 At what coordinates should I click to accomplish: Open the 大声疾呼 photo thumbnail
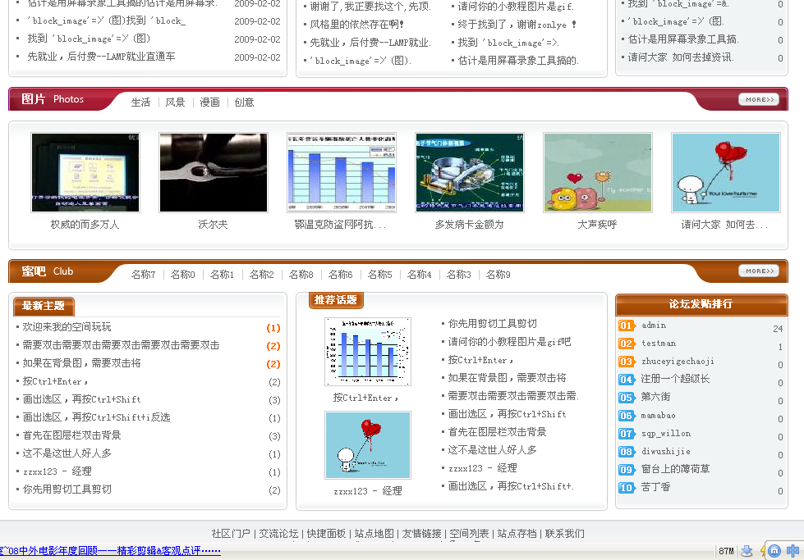click(x=598, y=172)
